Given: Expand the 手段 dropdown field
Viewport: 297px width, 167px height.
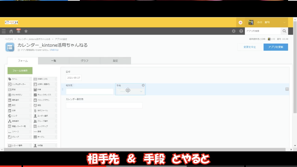Looking at the screenshot, I should (141, 91).
